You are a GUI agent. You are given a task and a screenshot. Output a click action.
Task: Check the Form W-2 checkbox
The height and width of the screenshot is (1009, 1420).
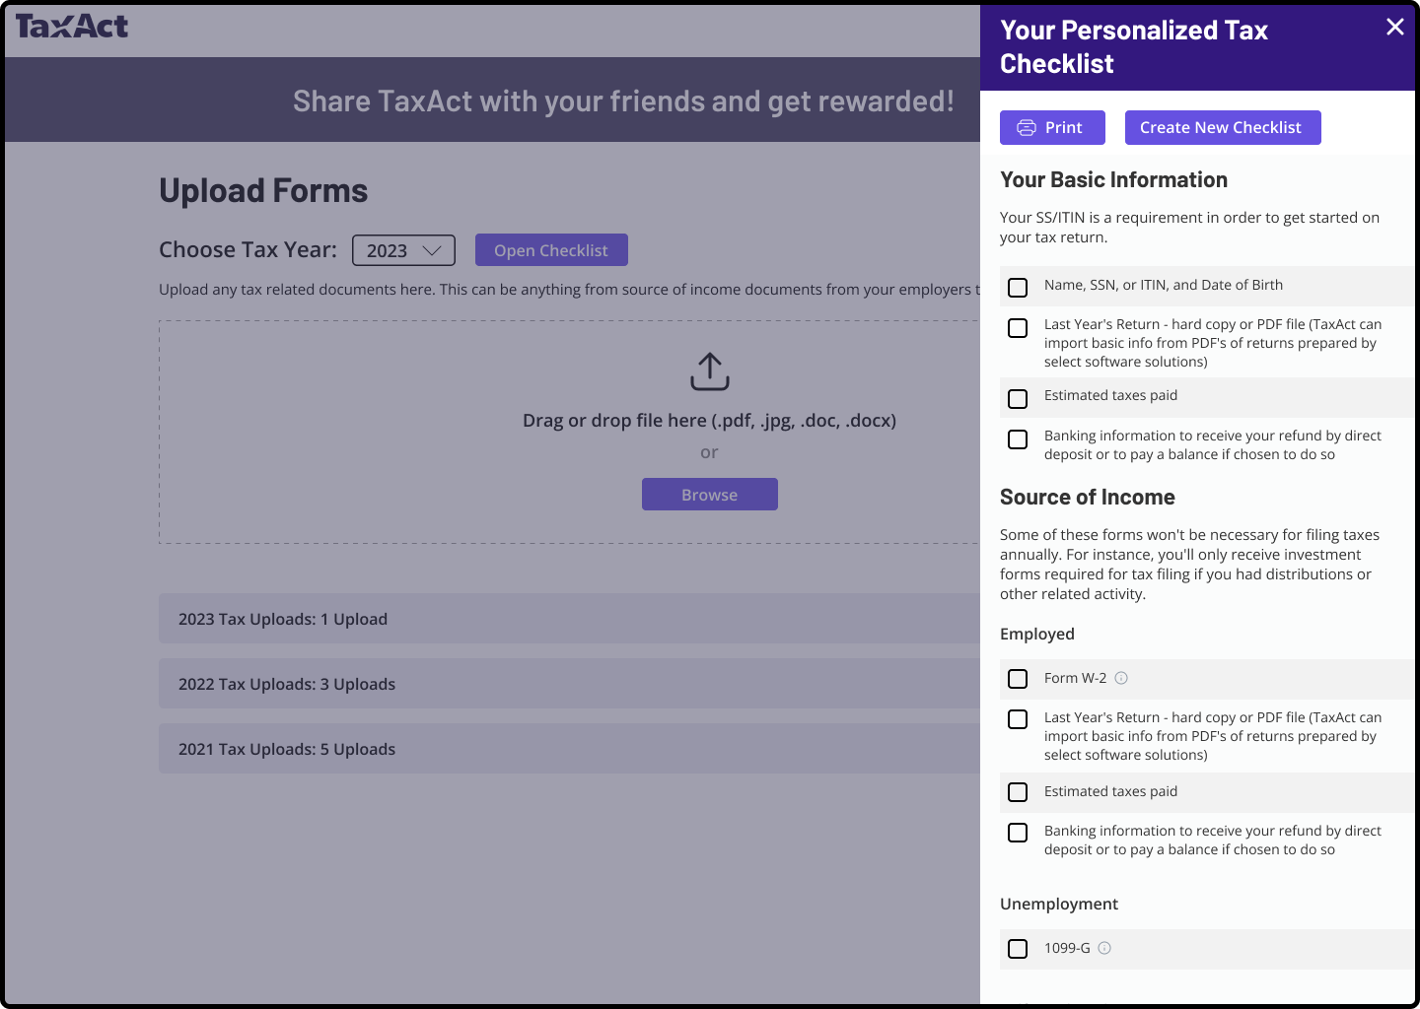tap(1018, 679)
